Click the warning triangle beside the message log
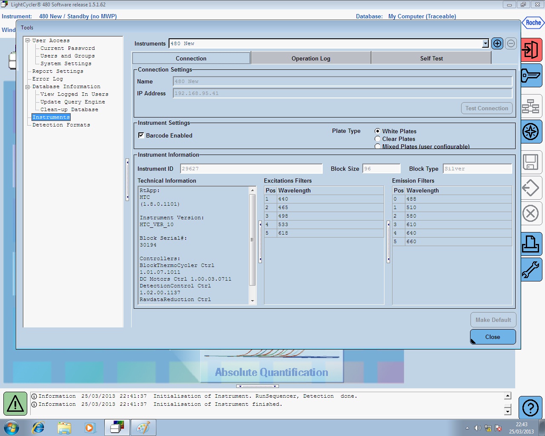Image resolution: width=545 pixels, height=436 pixels. pos(15,403)
